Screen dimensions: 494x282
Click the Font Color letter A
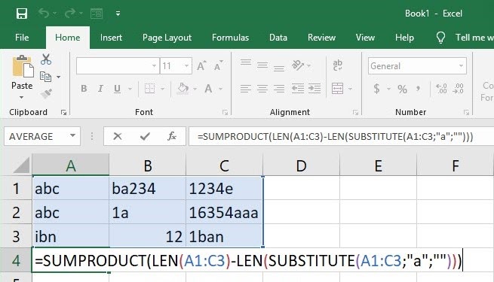coord(208,89)
